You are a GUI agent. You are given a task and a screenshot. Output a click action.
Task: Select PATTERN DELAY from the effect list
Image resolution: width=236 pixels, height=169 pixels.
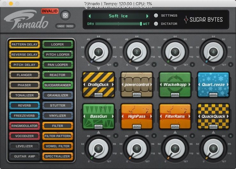[25, 45]
